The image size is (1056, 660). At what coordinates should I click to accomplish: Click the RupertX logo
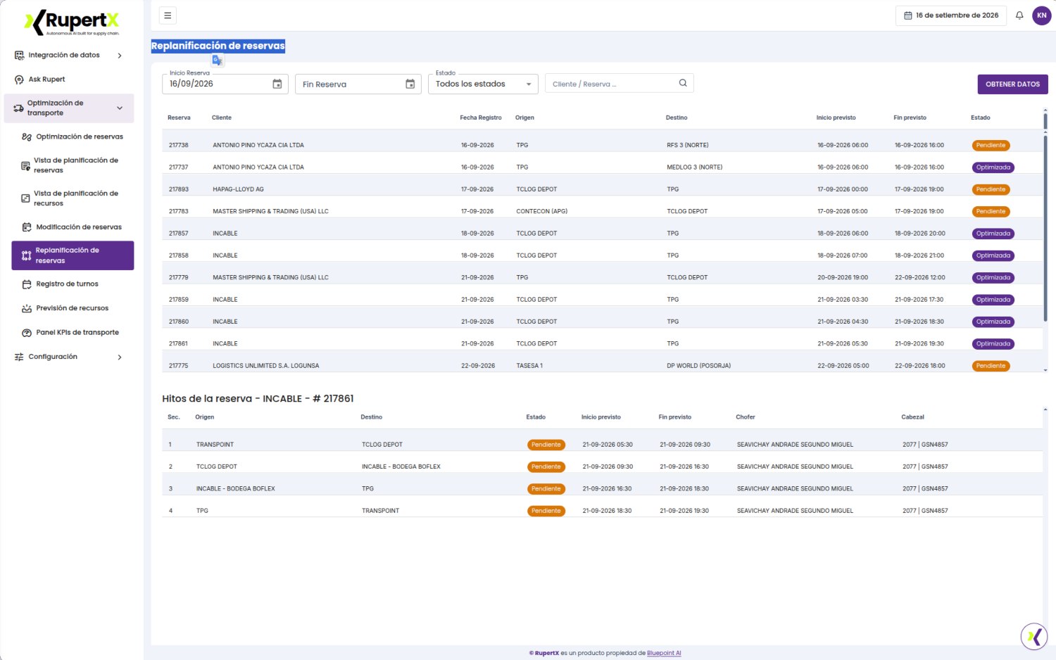pyautogui.click(x=73, y=23)
